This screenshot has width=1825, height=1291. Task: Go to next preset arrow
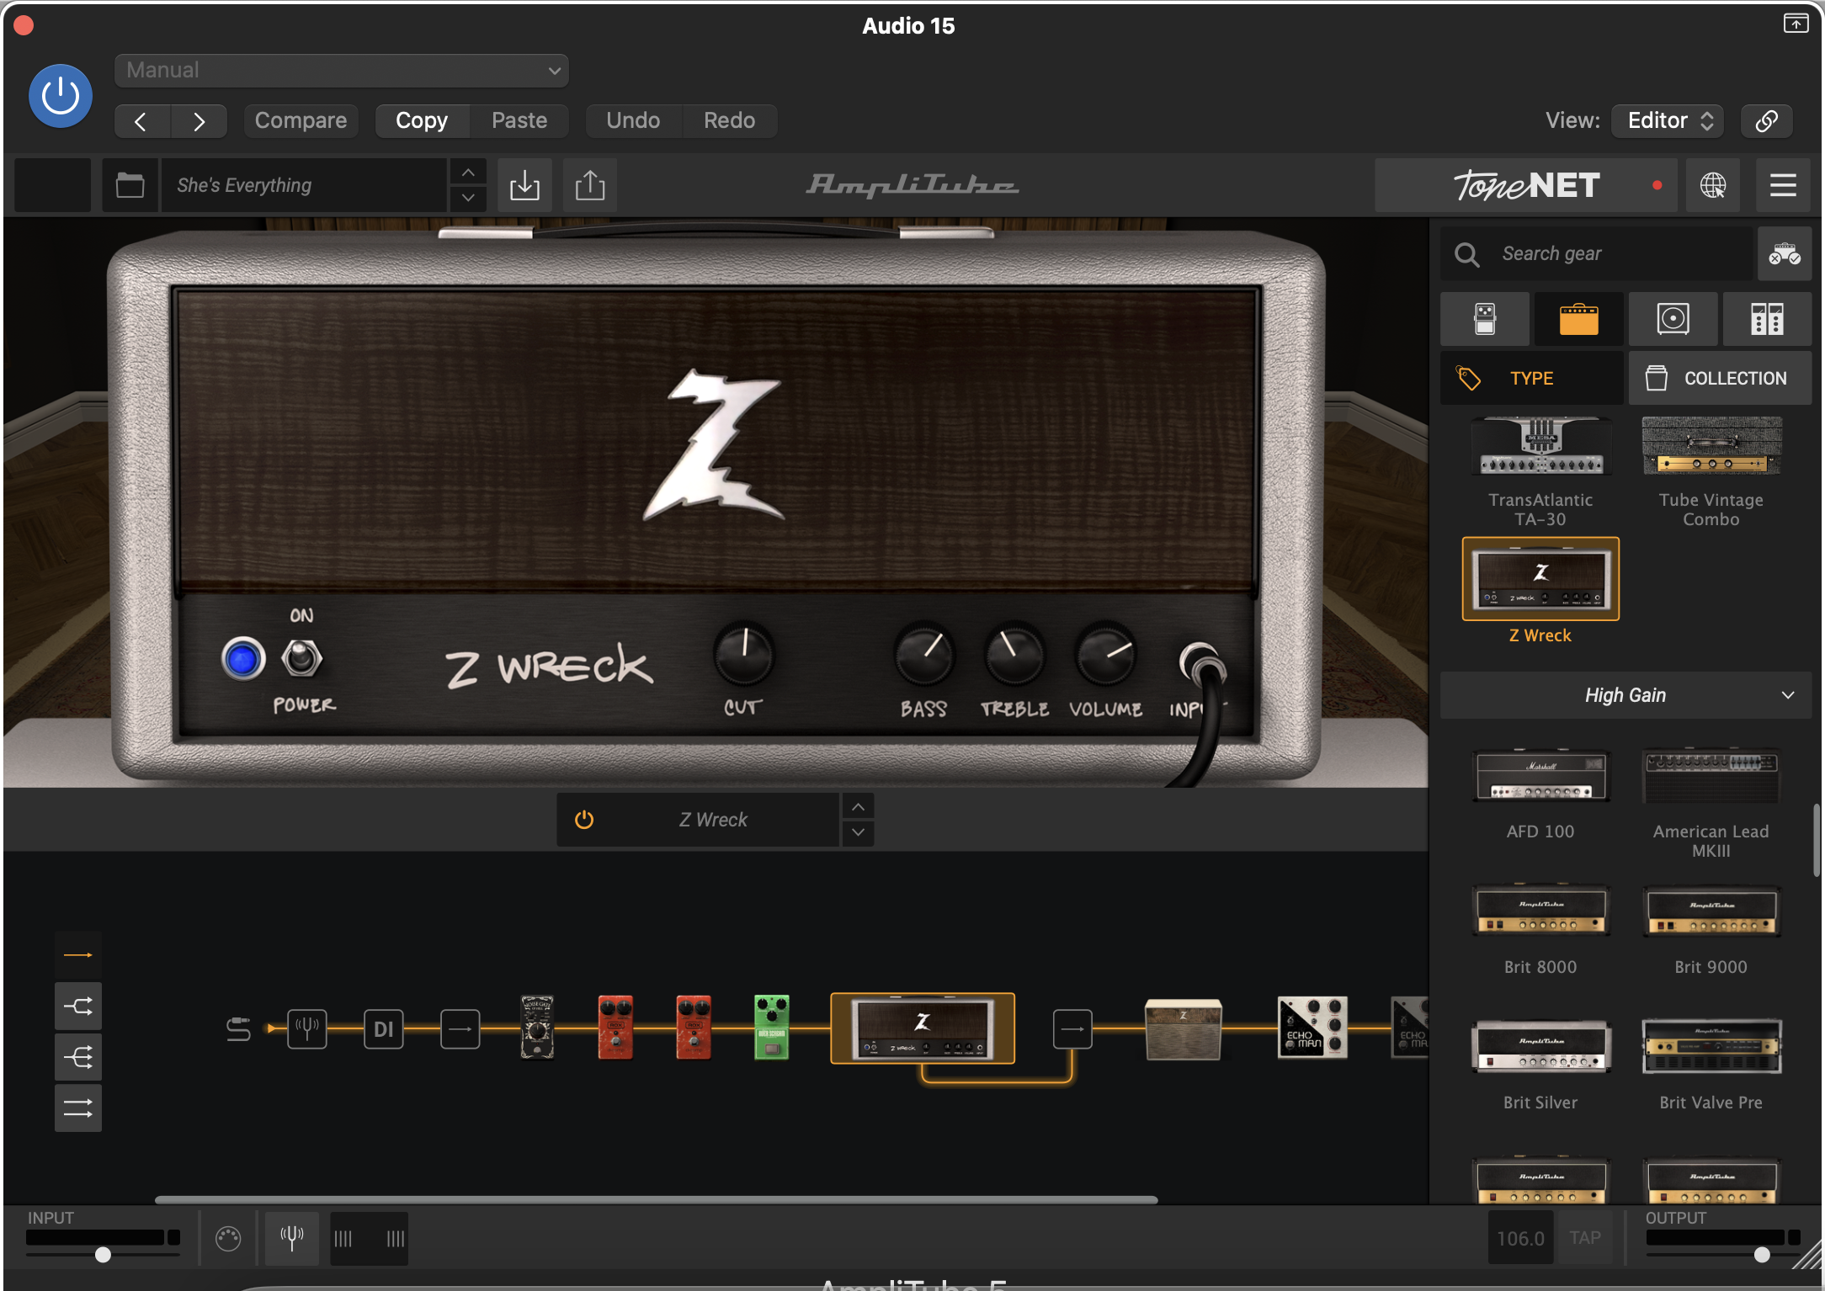point(199,121)
